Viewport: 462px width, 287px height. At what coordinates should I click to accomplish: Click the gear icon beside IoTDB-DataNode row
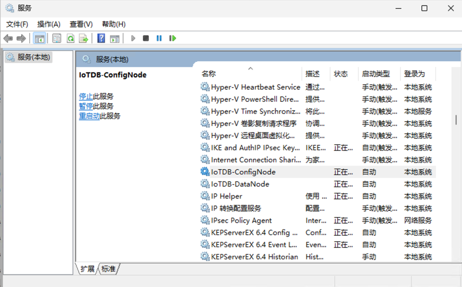pos(205,184)
